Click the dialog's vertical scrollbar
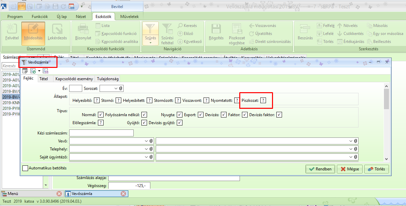Image resolution: width=406 pixels, height=206 pixels. click(386, 122)
